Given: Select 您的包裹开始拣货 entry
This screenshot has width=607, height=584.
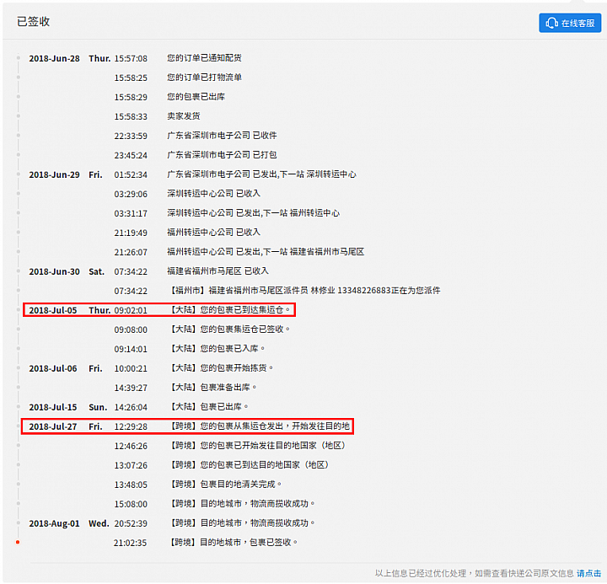Looking at the screenshot, I should point(222,367).
